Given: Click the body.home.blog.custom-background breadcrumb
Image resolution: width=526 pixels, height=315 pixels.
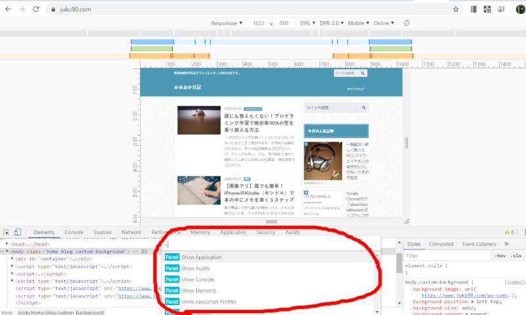Looking at the screenshot, I should click(x=60, y=312).
